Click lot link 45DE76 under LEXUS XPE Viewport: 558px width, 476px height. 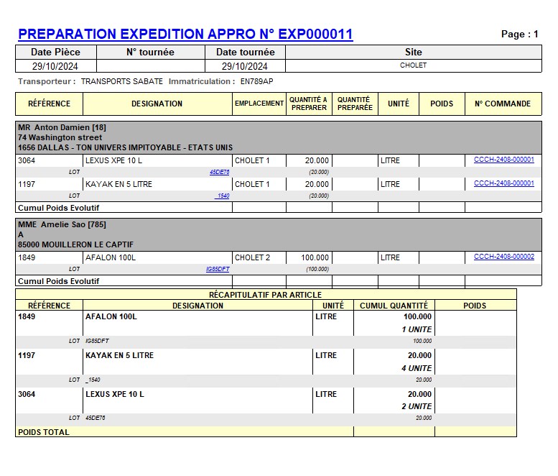(219, 173)
